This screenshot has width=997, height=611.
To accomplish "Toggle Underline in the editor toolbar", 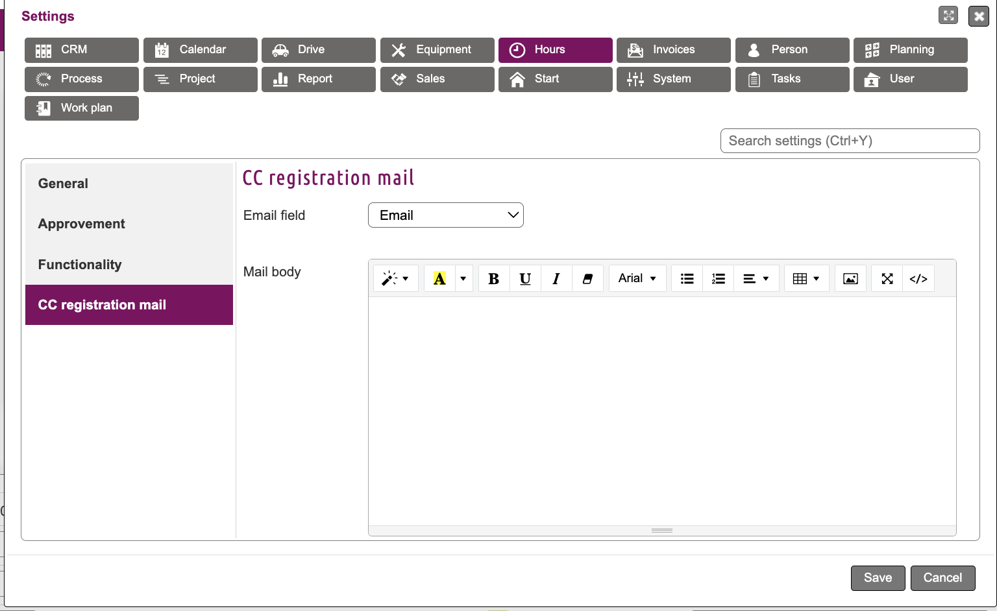I will point(525,279).
